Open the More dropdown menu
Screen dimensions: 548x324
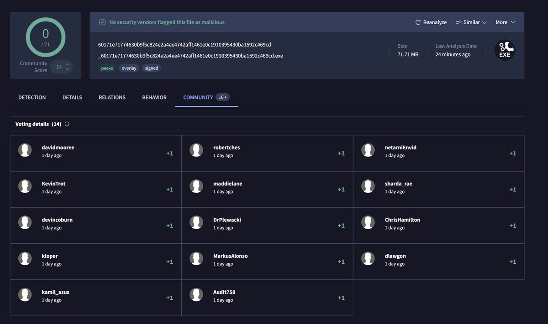pos(506,22)
